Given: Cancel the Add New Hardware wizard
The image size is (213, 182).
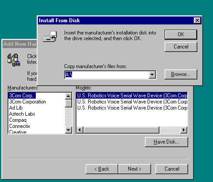Looking at the screenshot, I should pos(172,169).
